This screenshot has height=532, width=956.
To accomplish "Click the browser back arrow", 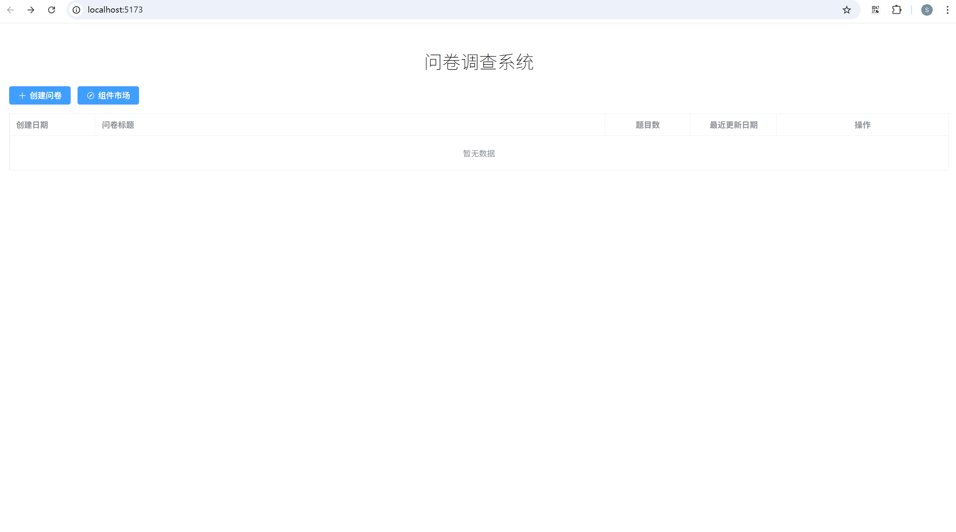I will [x=10, y=10].
